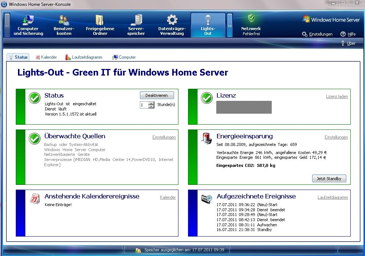Click Seit 08.08.2009 aufgezeichnete Tage line
365x256 pixels.
coord(257,145)
